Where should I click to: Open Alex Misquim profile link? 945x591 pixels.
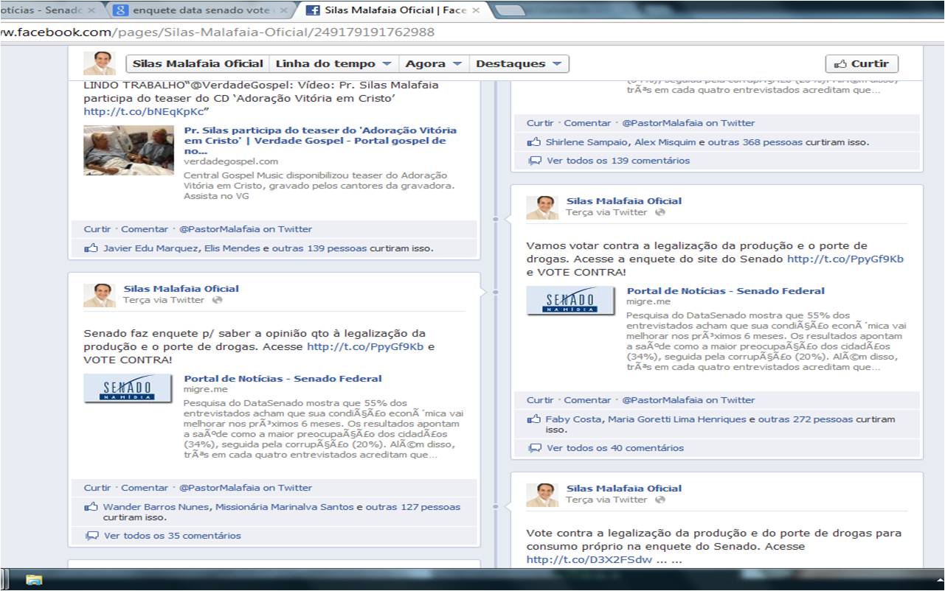[667, 142]
